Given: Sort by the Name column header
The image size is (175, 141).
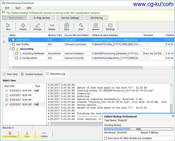Looking at the screenshot, I should pyautogui.click(x=28, y=35).
